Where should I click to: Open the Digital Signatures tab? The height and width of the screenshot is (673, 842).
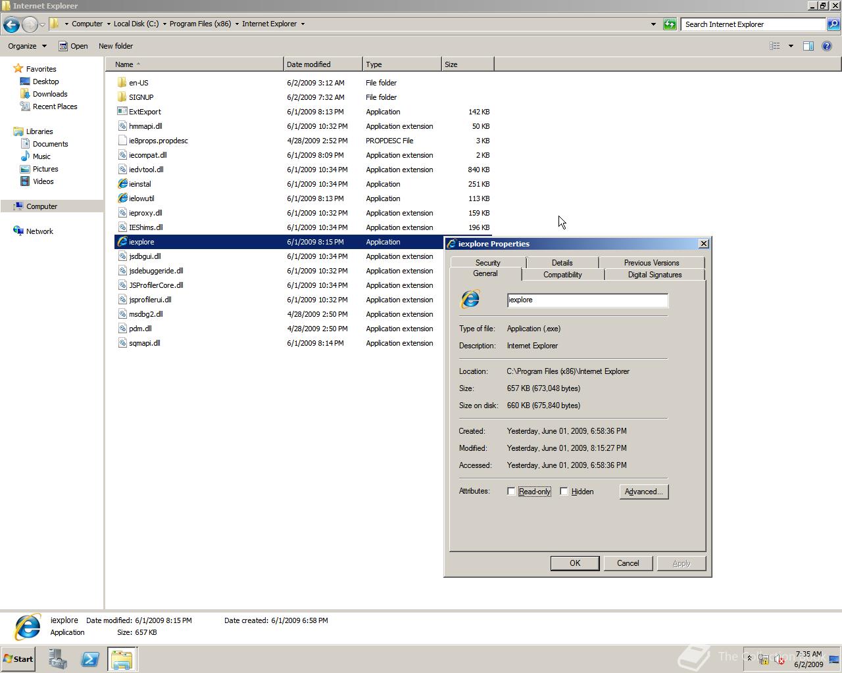(x=655, y=275)
